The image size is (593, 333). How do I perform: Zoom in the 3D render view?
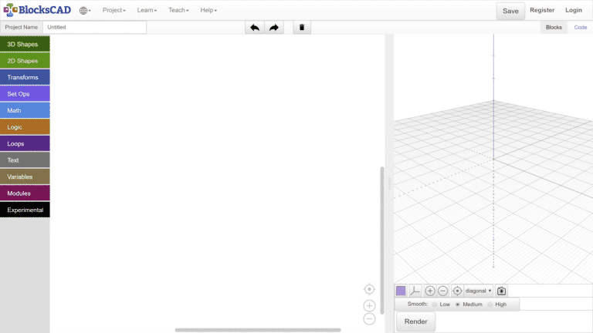430,291
